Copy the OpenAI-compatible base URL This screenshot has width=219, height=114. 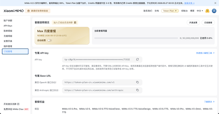[137, 82]
